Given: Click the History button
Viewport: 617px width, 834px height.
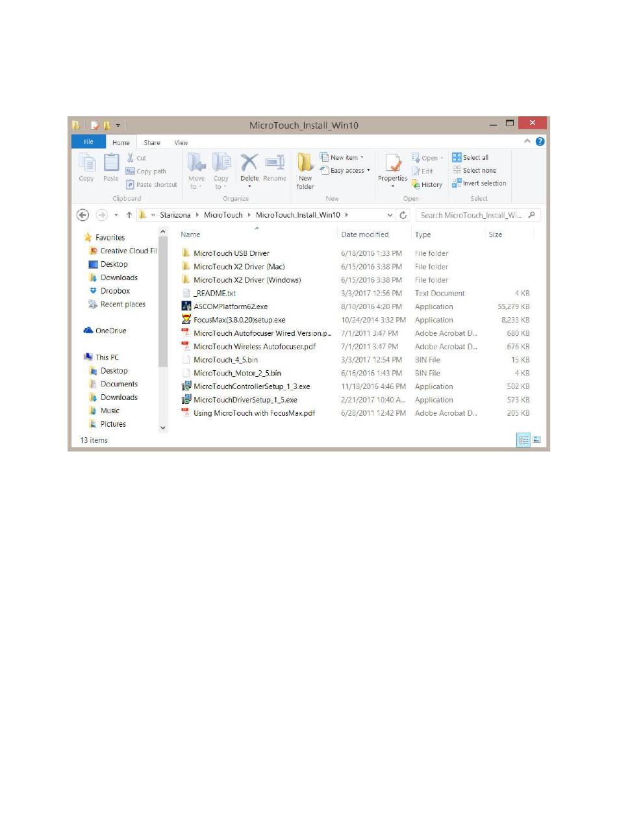Looking at the screenshot, I should click(427, 184).
